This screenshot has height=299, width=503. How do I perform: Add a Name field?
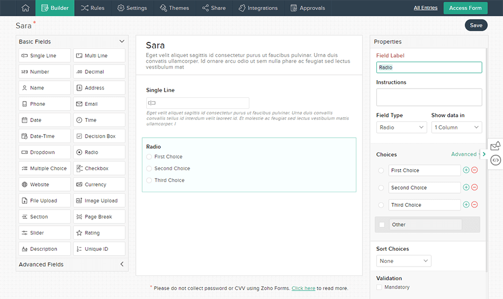click(x=45, y=87)
